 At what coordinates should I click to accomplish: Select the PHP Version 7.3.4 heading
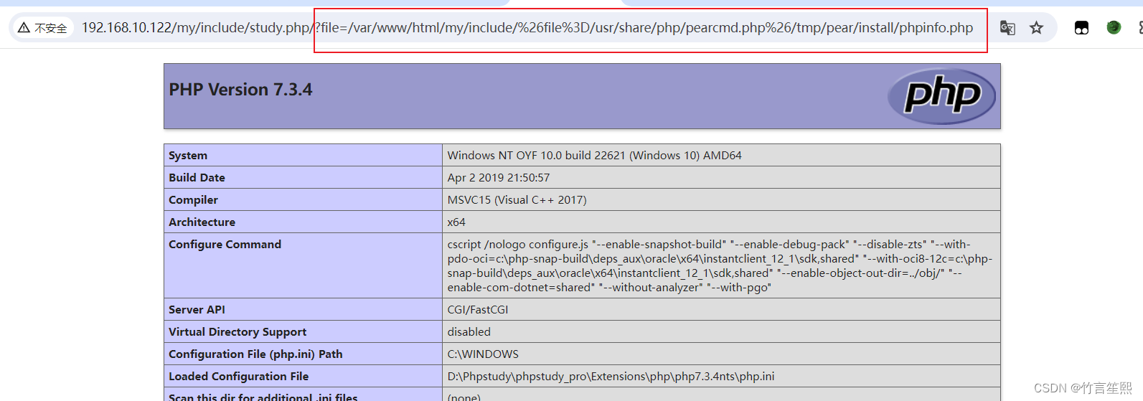pos(240,90)
